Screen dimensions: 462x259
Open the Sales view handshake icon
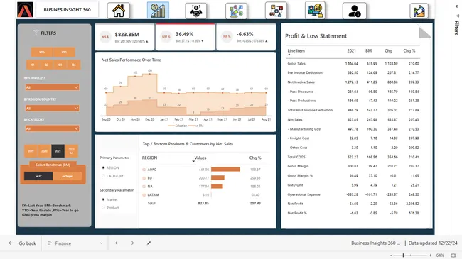[196, 11]
